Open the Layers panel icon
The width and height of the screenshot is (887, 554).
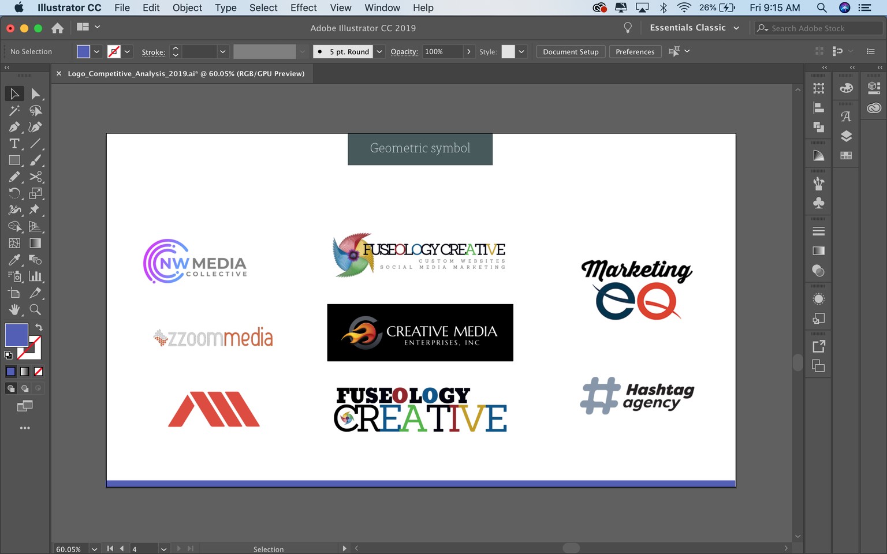click(846, 136)
